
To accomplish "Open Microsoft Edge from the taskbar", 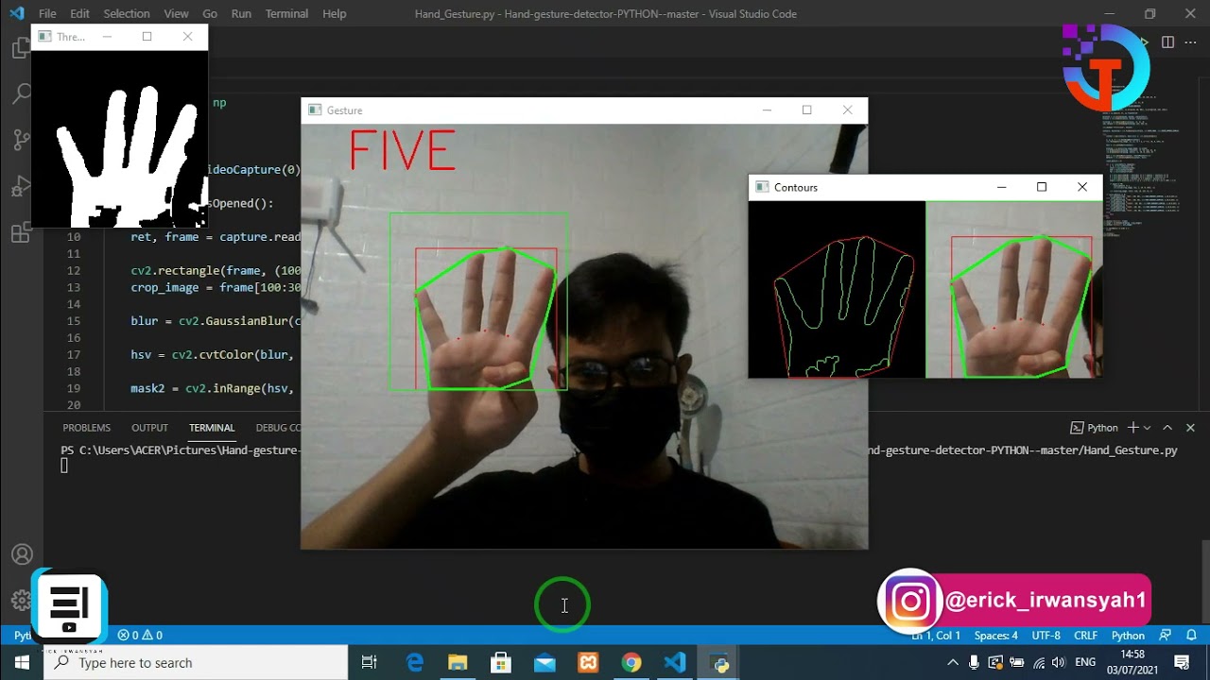I will coord(414,663).
